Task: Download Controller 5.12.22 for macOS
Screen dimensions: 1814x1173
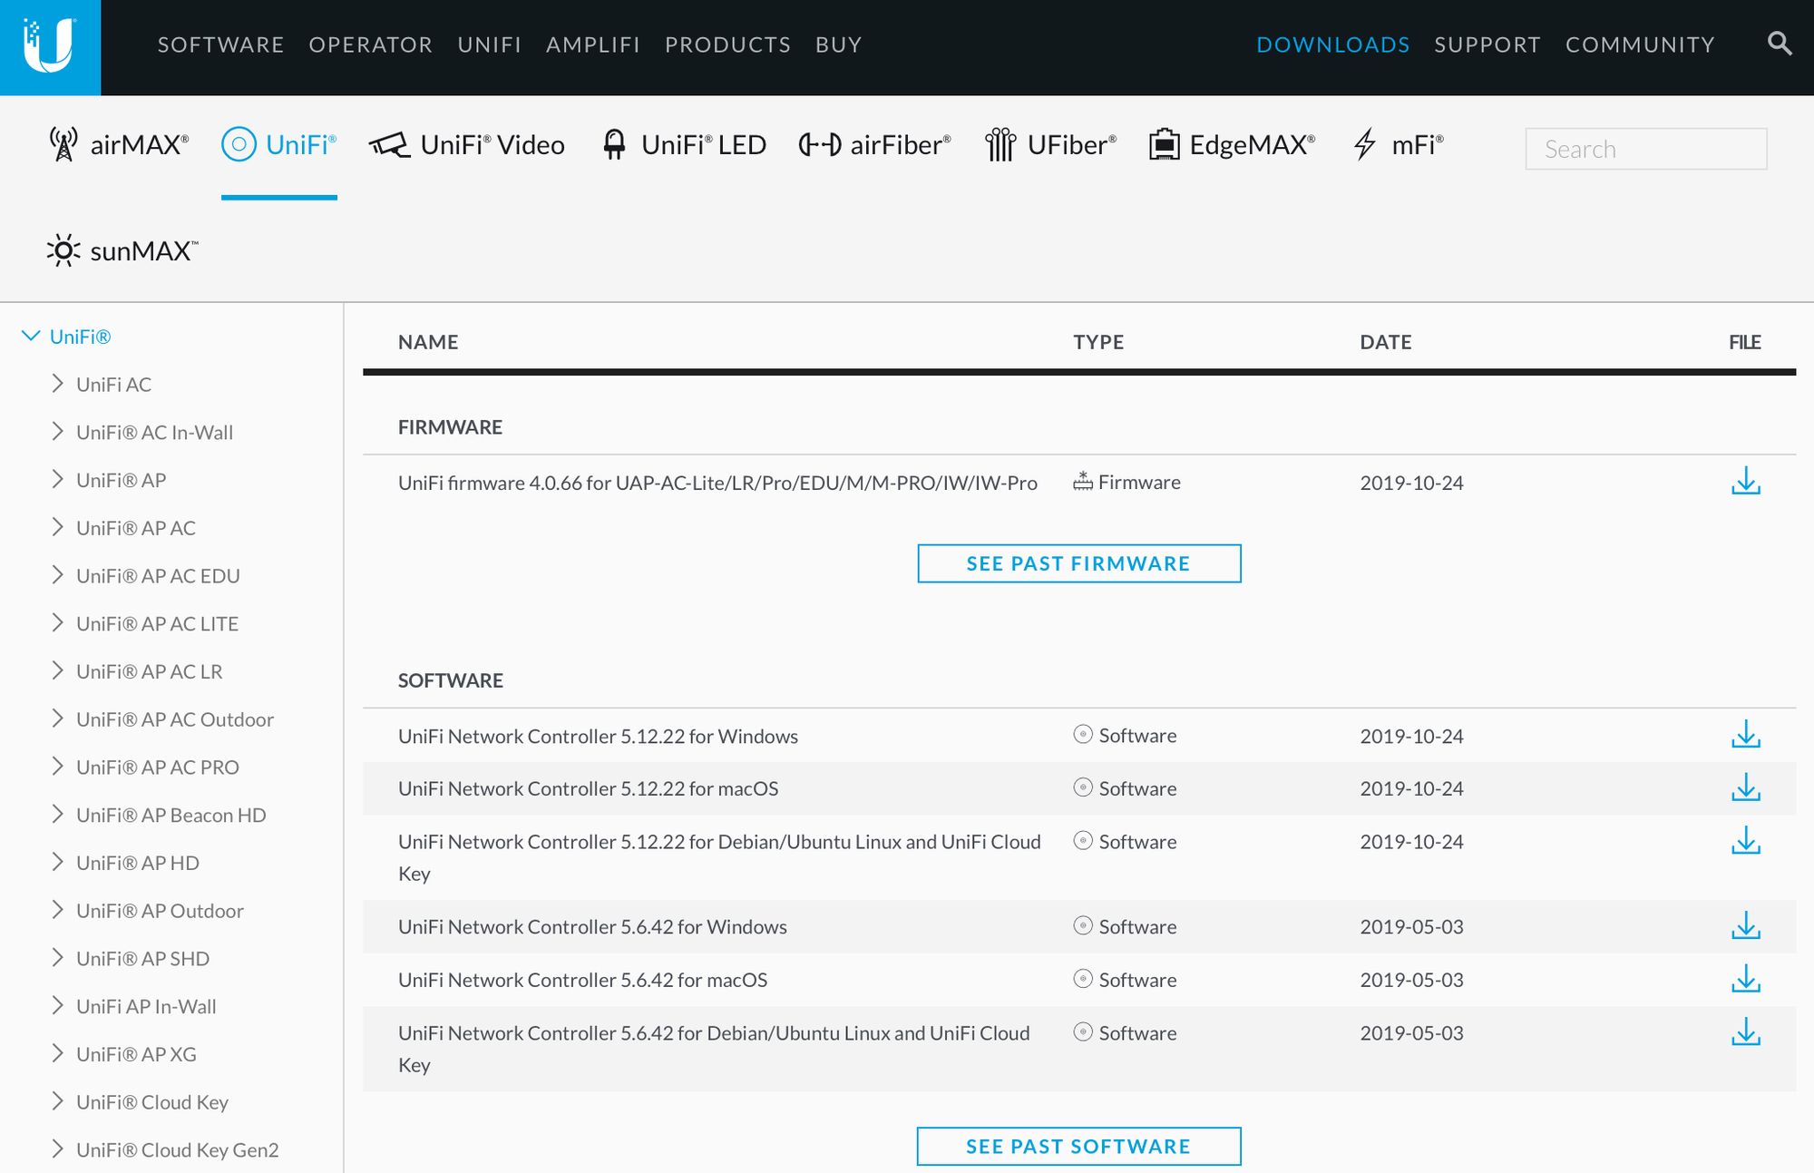Action: click(1745, 788)
